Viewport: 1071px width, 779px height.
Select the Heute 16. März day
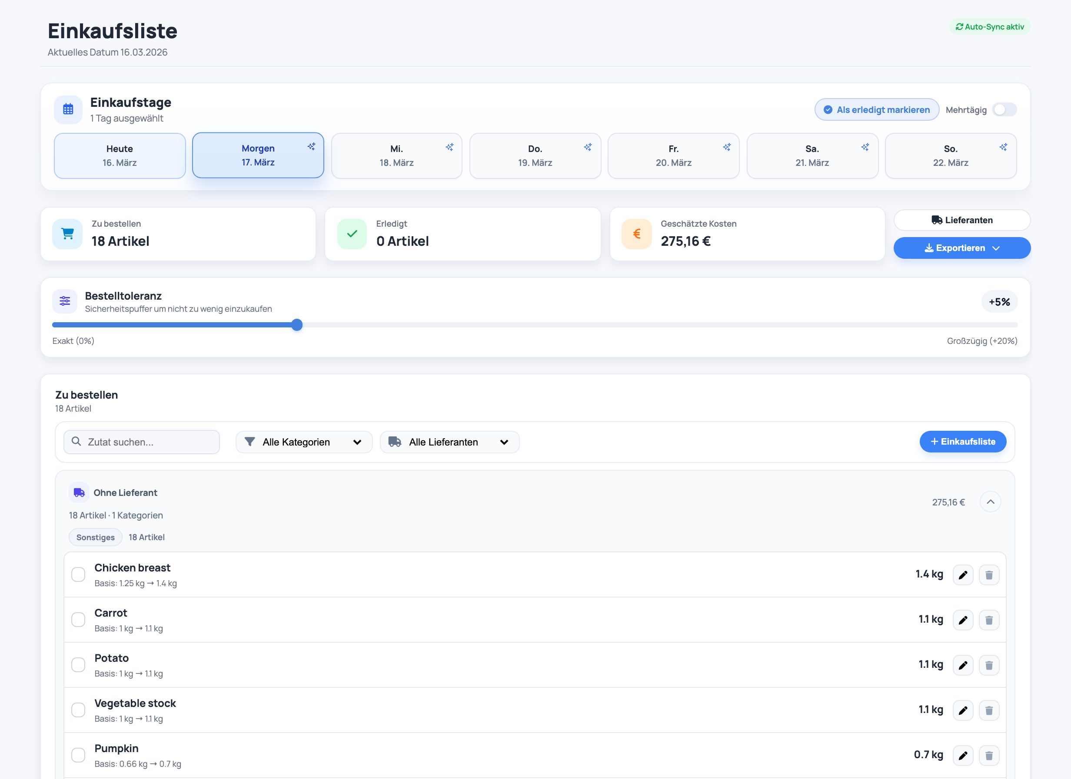[120, 156]
